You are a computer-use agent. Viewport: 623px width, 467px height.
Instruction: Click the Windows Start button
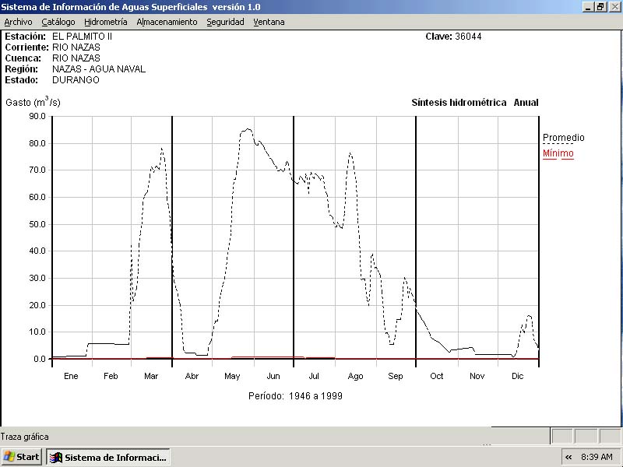coord(22,457)
